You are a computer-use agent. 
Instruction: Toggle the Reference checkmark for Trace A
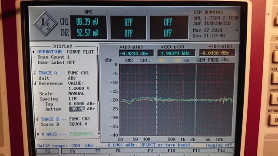[x=35, y=83]
